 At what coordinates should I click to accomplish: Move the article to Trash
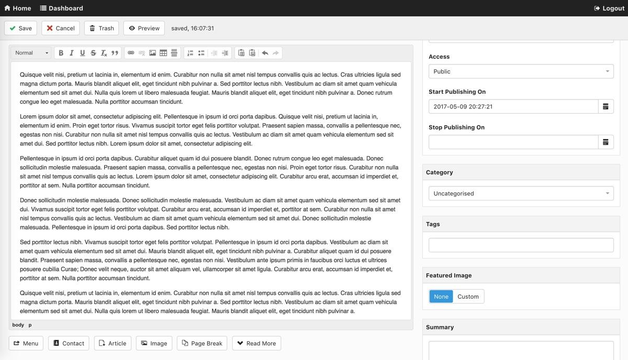tap(102, 28)
